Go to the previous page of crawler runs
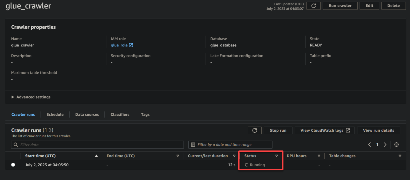 [x=369, y=144]
